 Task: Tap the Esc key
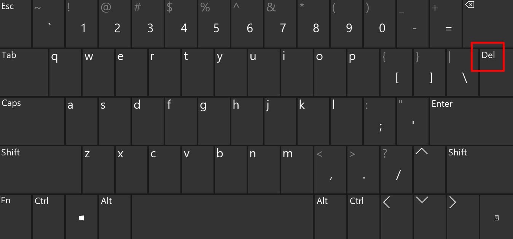pos(16,24)
